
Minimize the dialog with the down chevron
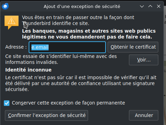[142, 6]
